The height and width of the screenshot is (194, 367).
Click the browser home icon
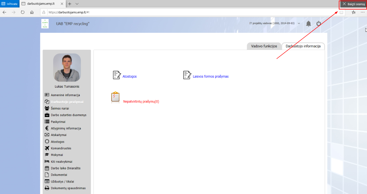click(32, 12)
